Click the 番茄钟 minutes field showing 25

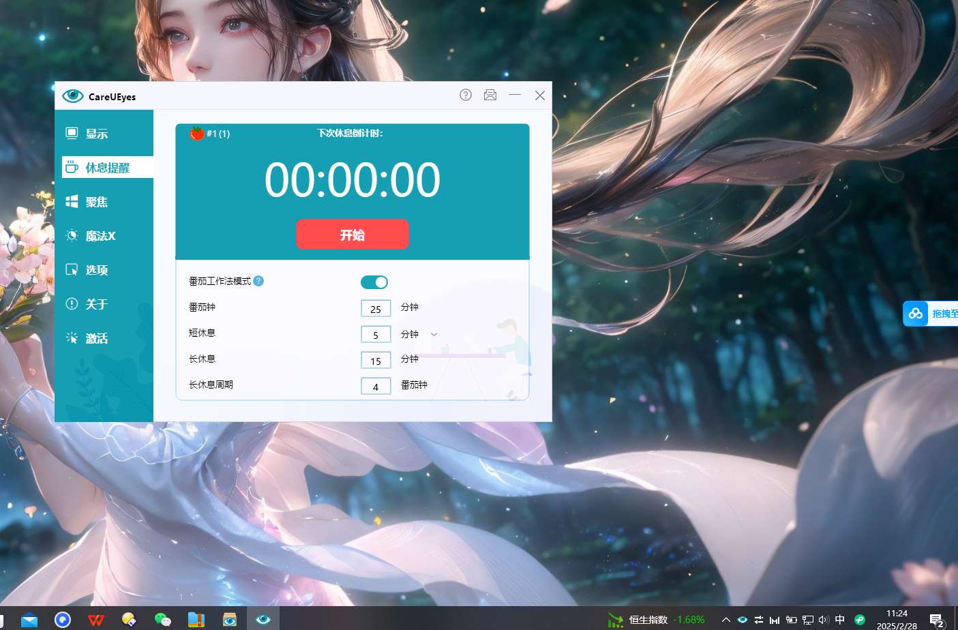coord(376,308)
